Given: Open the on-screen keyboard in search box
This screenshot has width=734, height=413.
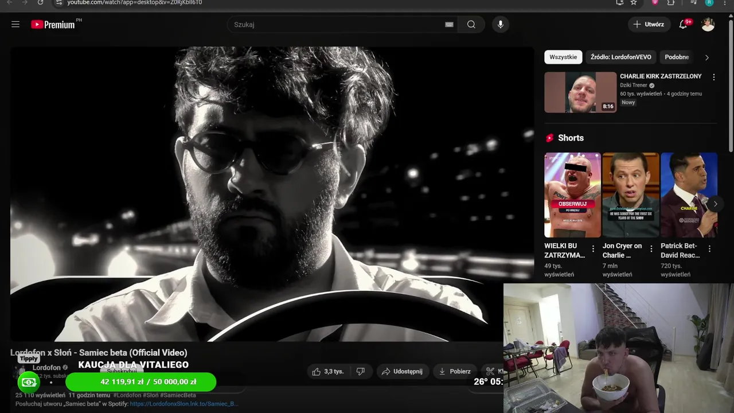Looking at the screenshot, I should [449, 24].
